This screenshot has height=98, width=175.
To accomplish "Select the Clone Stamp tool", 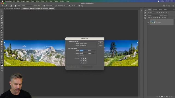I will [2, 32].
